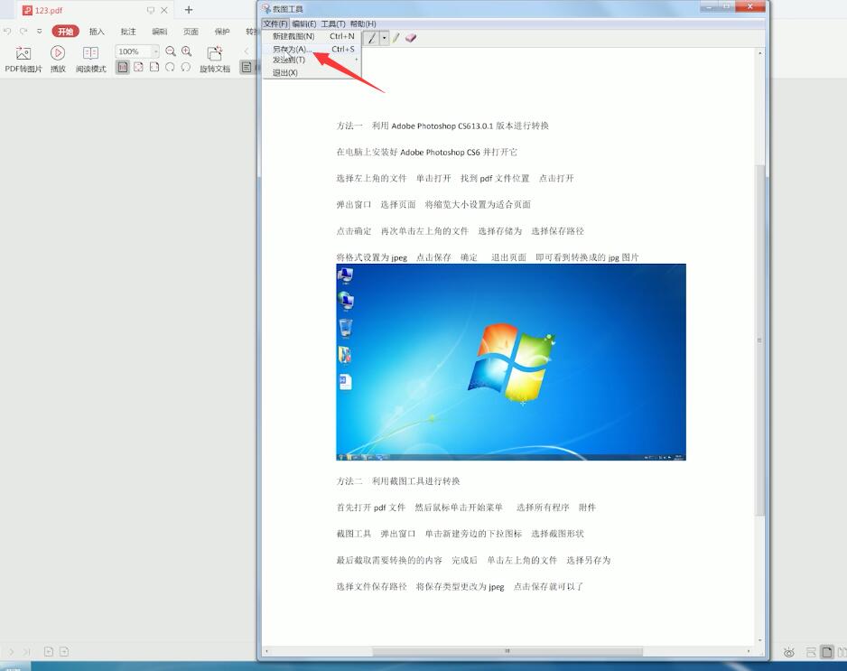Click the last page arrow in status bar
Image resolution: width=847 pixels, height=671 pixels.
coord(26,652)
